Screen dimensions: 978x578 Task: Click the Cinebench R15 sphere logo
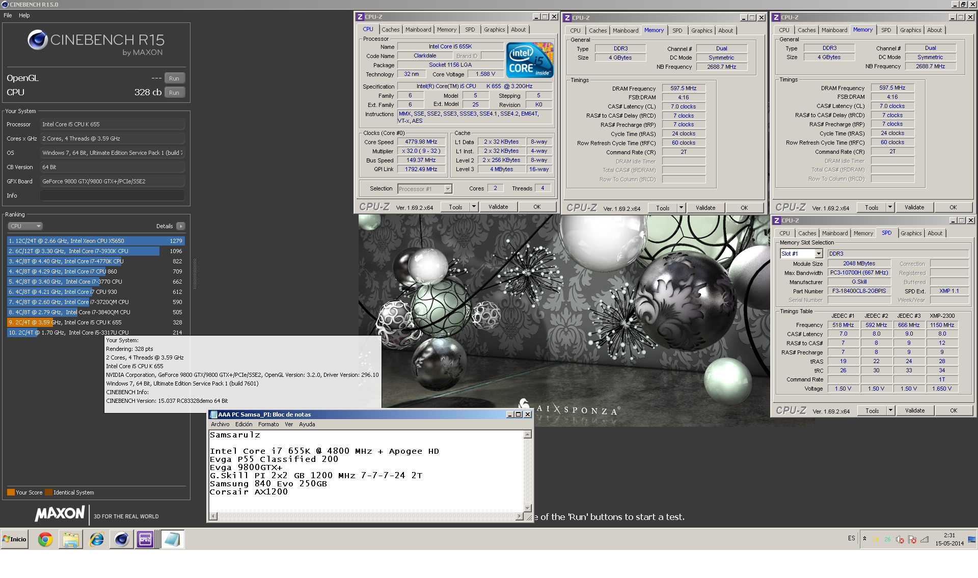click(38, 40)
